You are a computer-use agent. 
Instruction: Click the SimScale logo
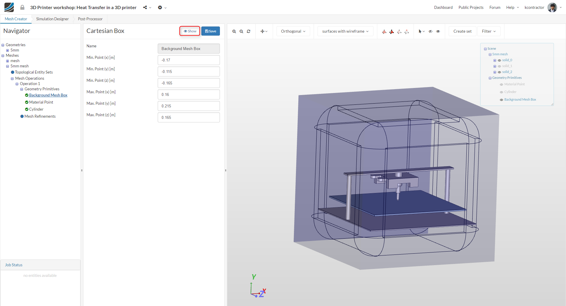coord(9,7)
